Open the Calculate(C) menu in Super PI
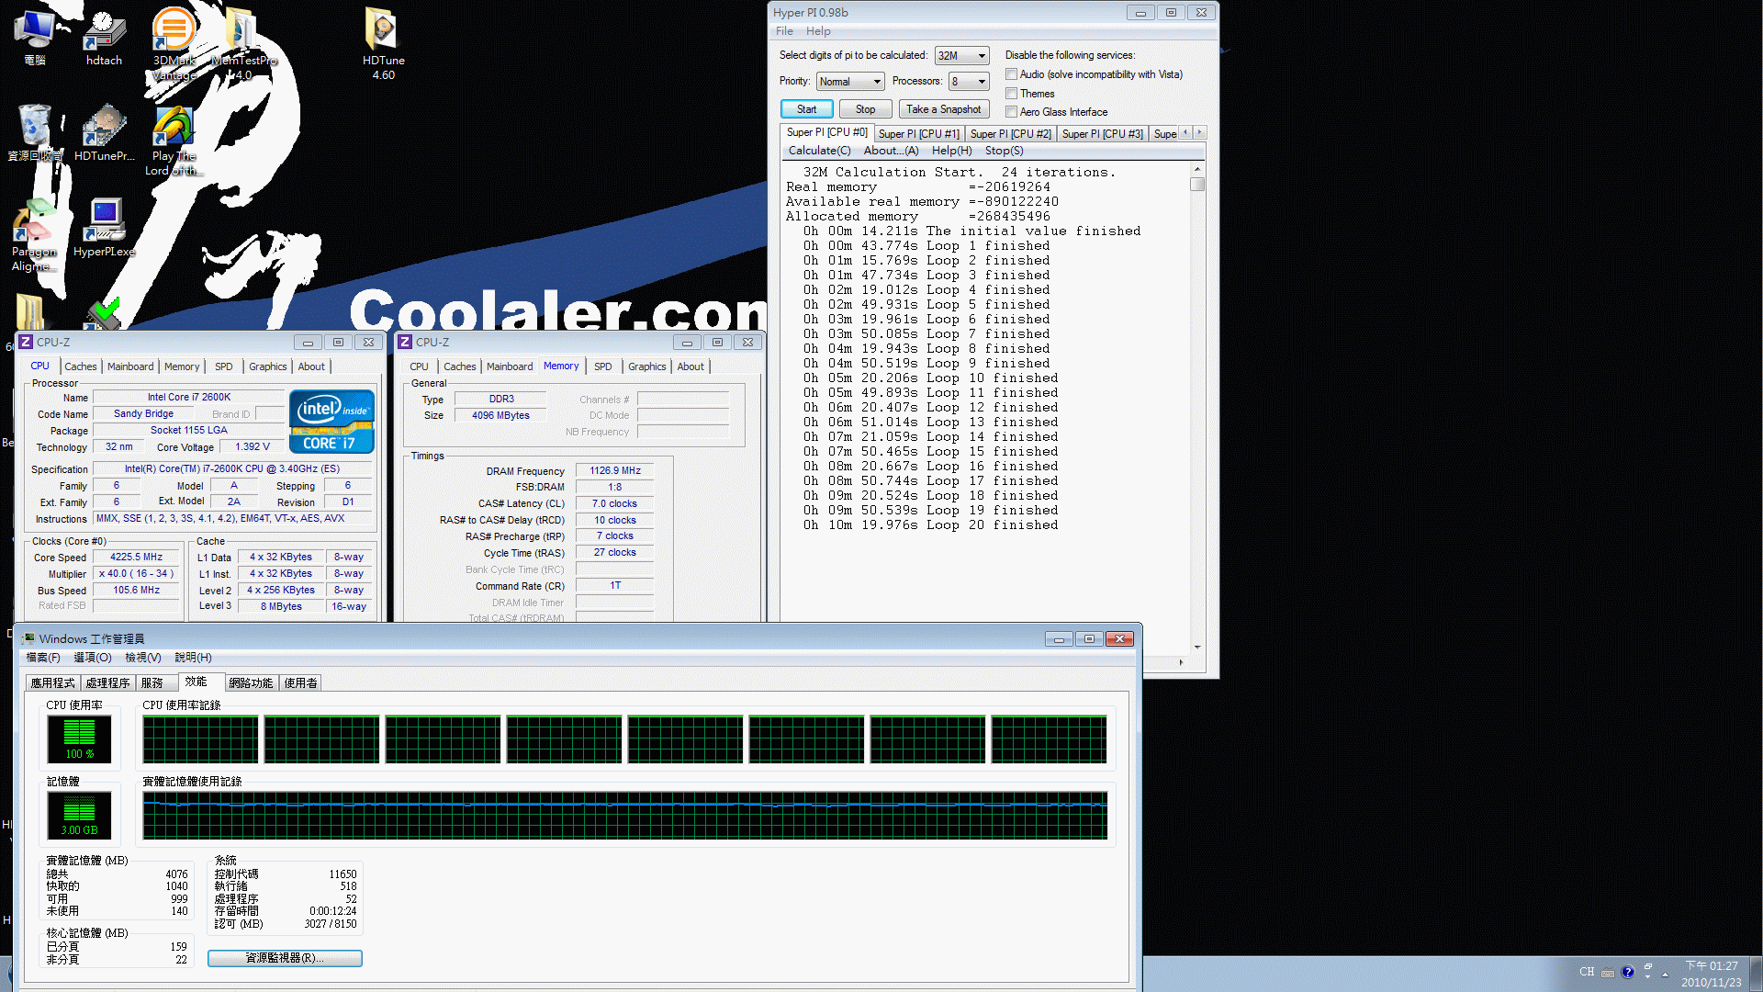The height and width of the screenshot is (992, 1763). [819, 151]
